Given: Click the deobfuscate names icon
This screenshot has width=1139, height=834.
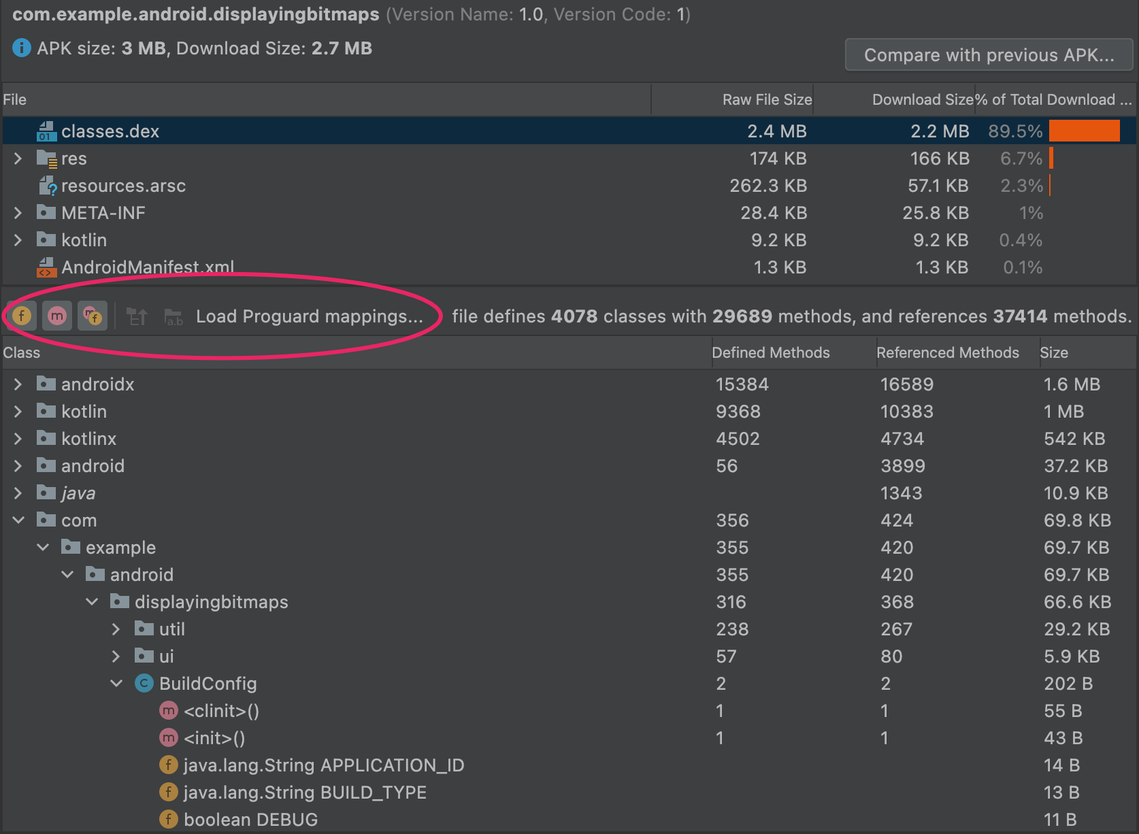Looking at the screenshot, I should [x=174, y=316].
